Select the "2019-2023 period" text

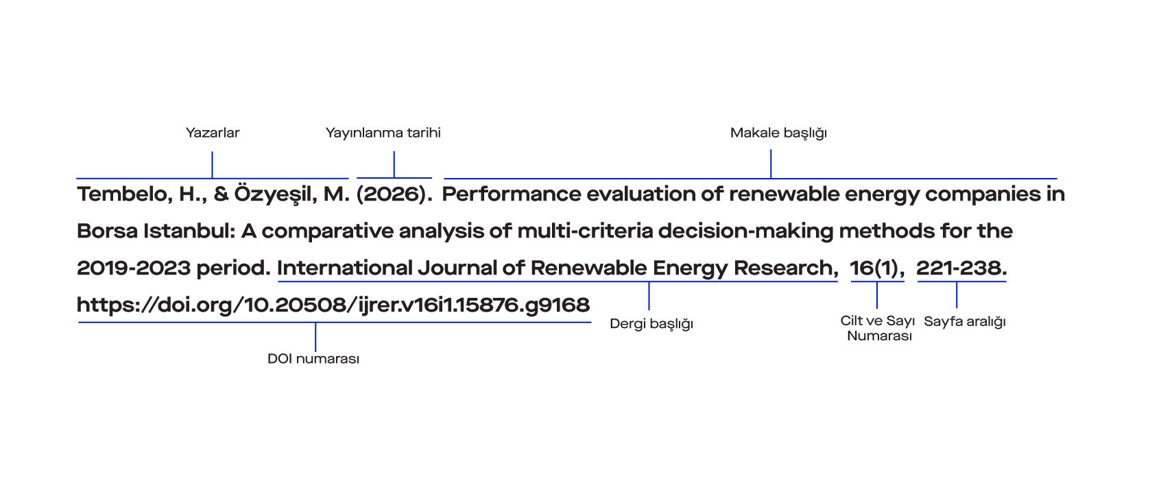click(173, 268)
